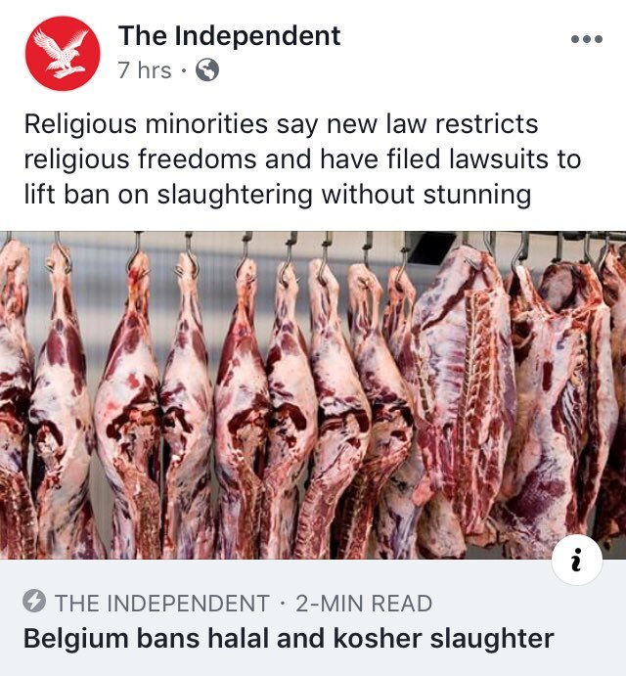Open the three-dot post options menu
The width and height of the screenshot is (626, 676).
587,39
